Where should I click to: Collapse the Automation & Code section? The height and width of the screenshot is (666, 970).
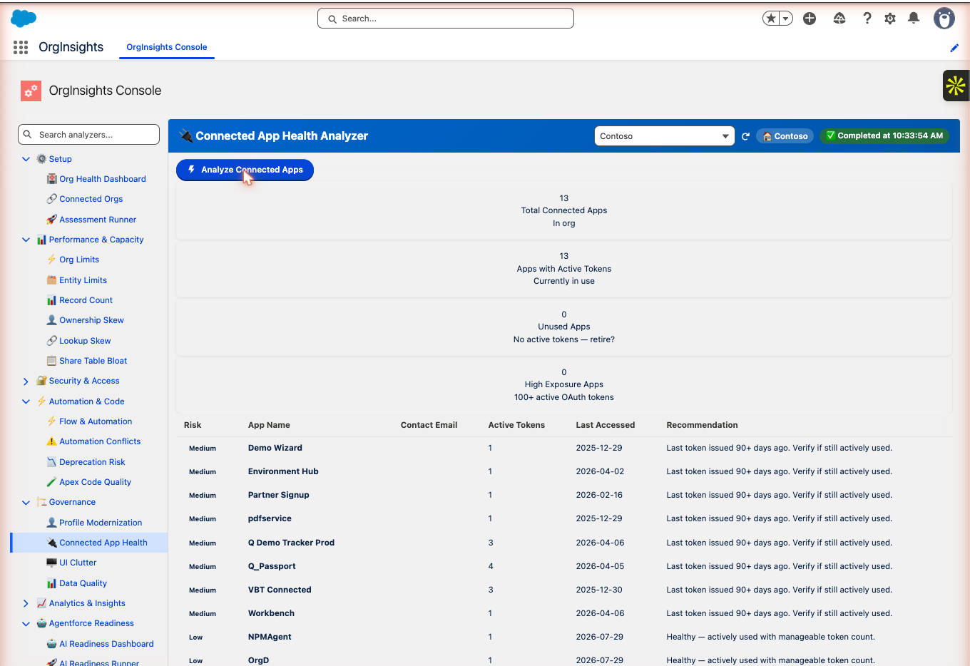pyautogui.click(x=26, y=401)
